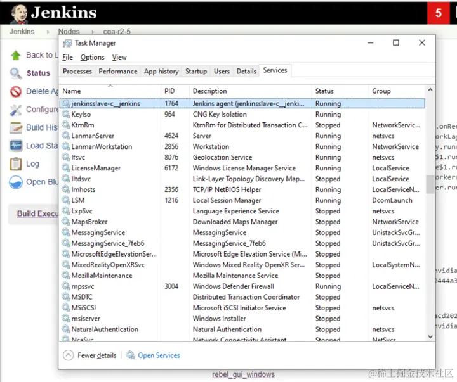Open the View menu in Task Manager
The image size is (457, 382).
click(x=119, y=57)
